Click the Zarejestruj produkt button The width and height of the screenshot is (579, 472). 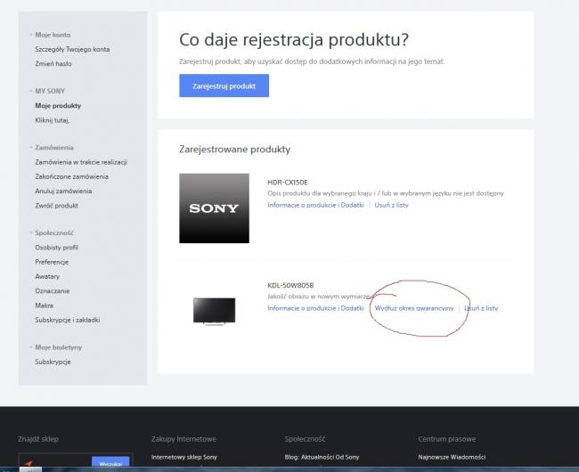pos(224,85)
